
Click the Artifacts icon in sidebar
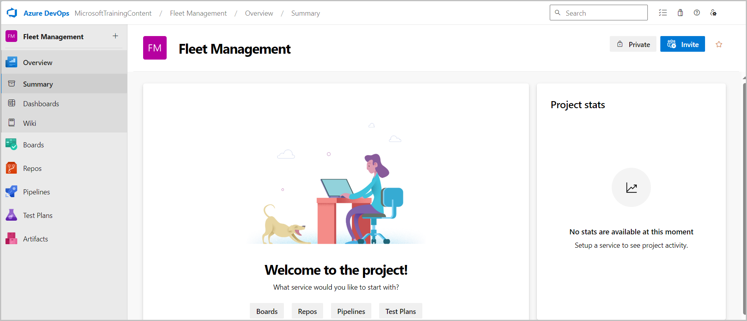pyautogui.click(x=11, y=239)
